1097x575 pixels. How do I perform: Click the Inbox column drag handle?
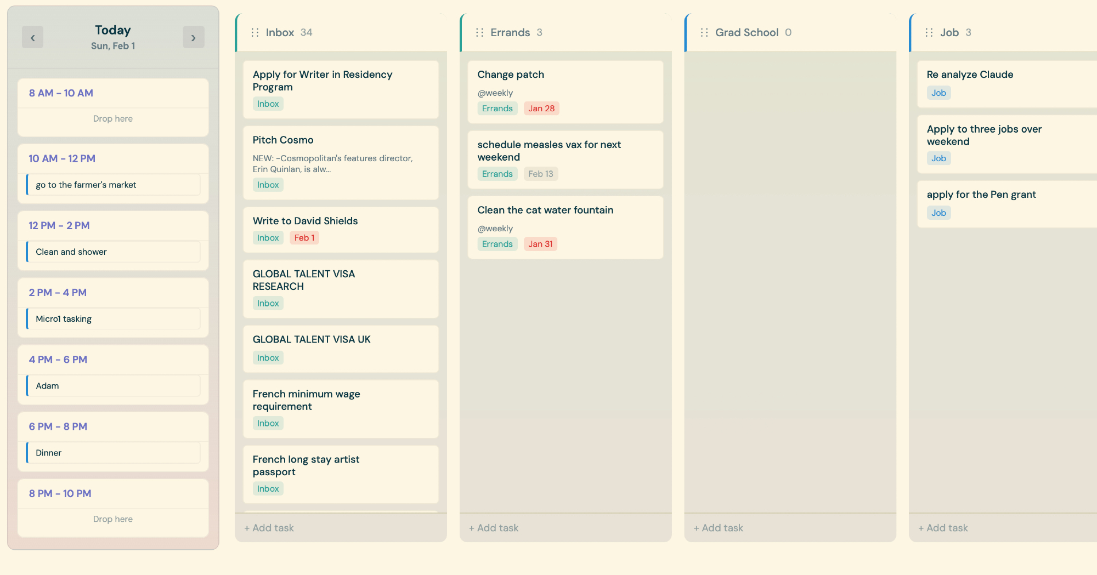click(255, 33)
